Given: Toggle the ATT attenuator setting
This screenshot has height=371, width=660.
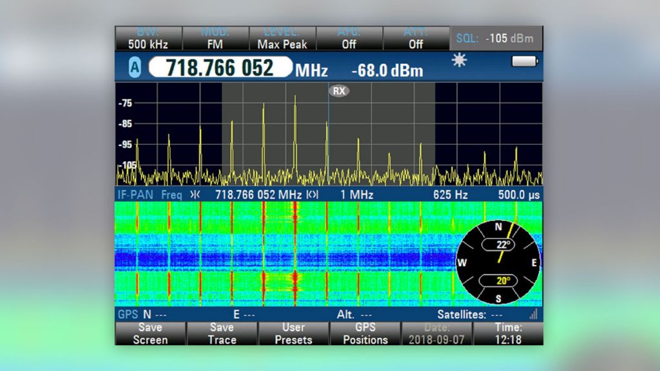Looking at the screenshot, I should (416, 37).
